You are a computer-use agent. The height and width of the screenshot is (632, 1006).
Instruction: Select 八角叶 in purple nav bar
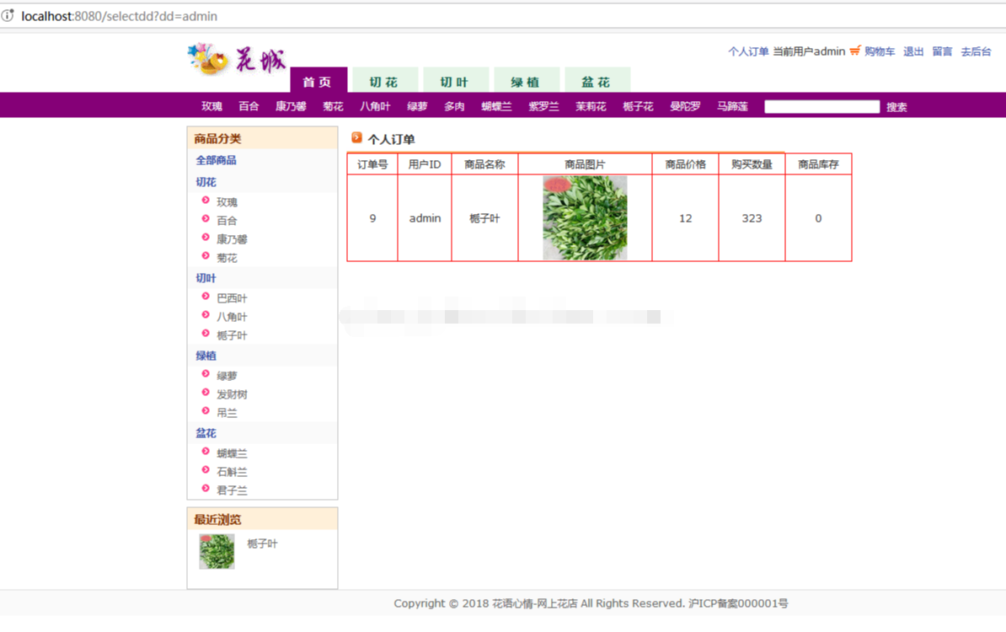click(375, 106)
